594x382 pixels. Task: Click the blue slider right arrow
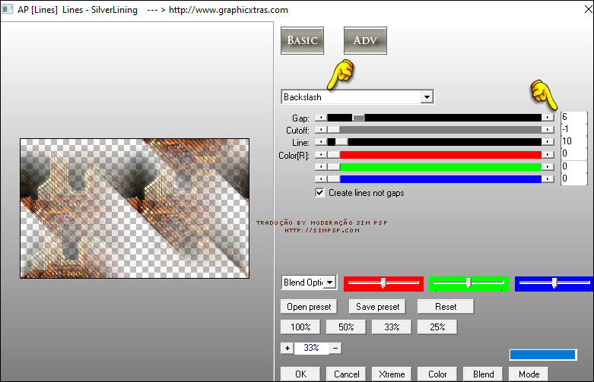click(x=548, y=179)
